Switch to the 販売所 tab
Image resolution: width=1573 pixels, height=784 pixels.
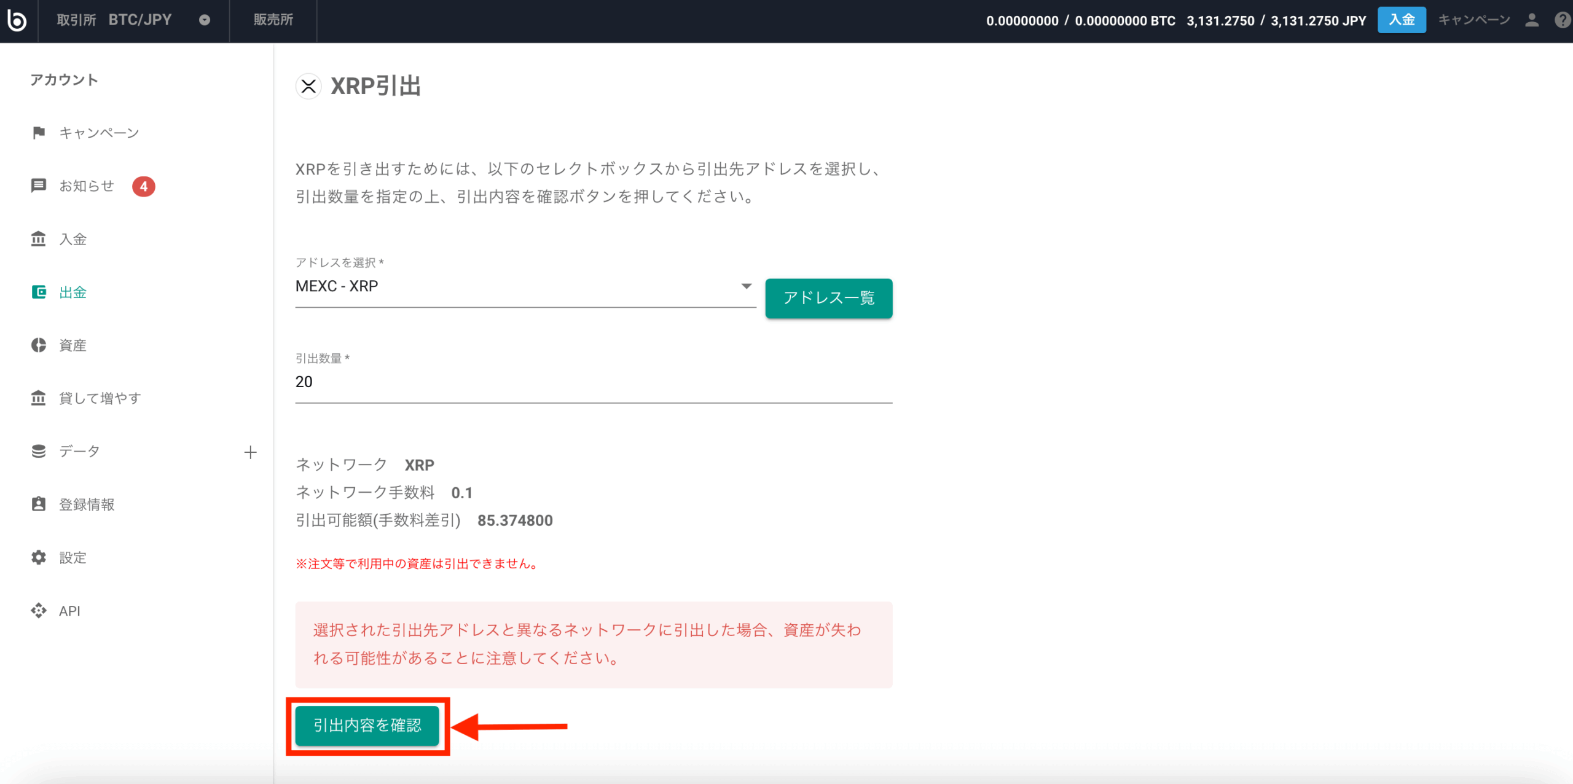click(x=273, y=20)
